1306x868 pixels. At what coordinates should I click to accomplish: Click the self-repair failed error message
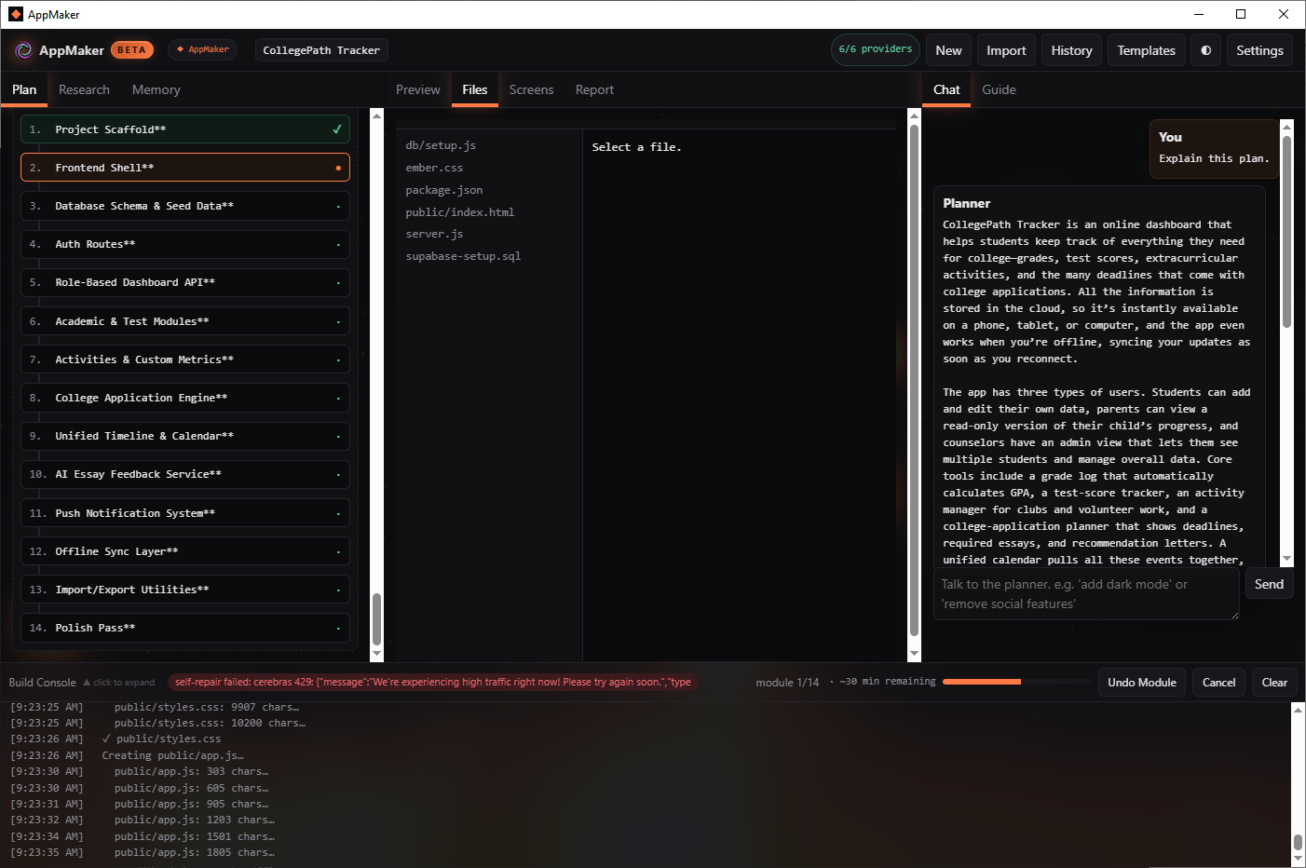433,682
